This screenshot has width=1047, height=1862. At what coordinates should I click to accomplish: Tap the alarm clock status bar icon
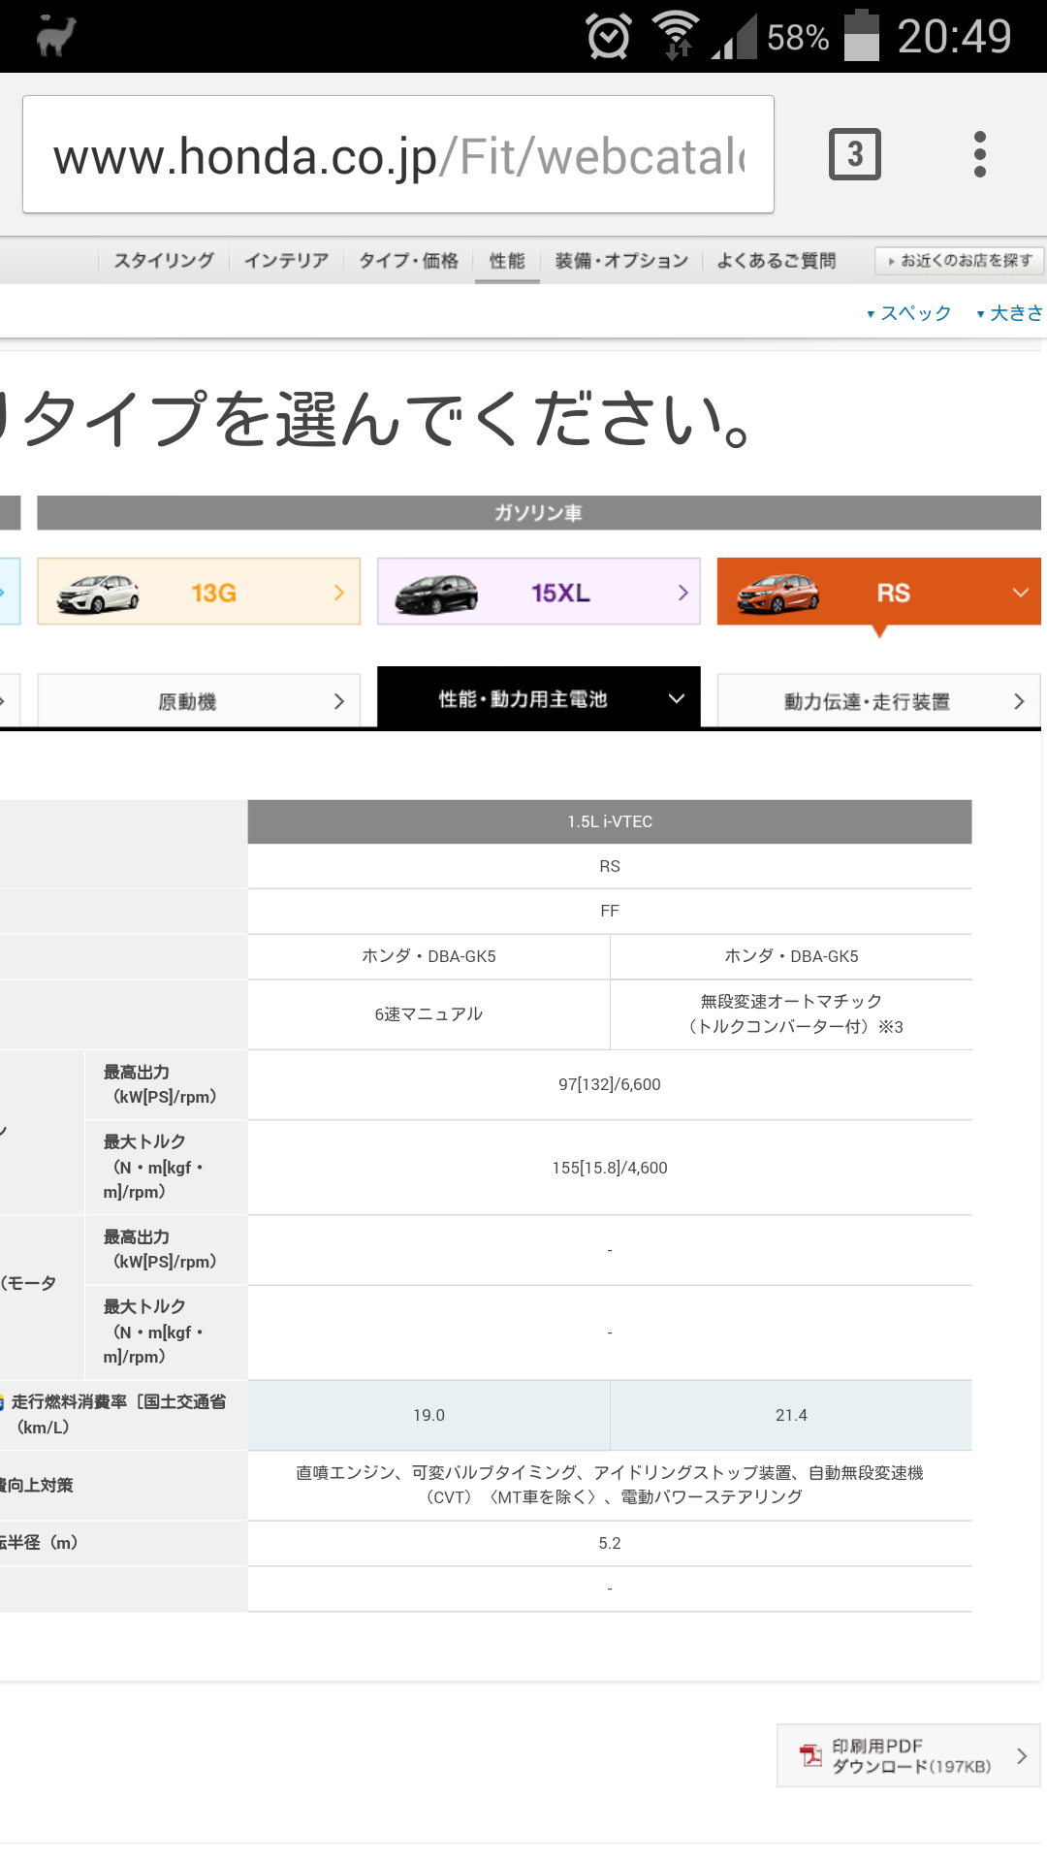[x=609, y=37]
